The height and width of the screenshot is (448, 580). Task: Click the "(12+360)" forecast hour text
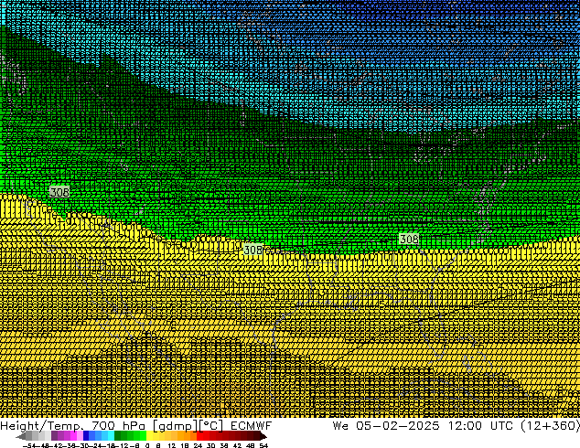550,426
